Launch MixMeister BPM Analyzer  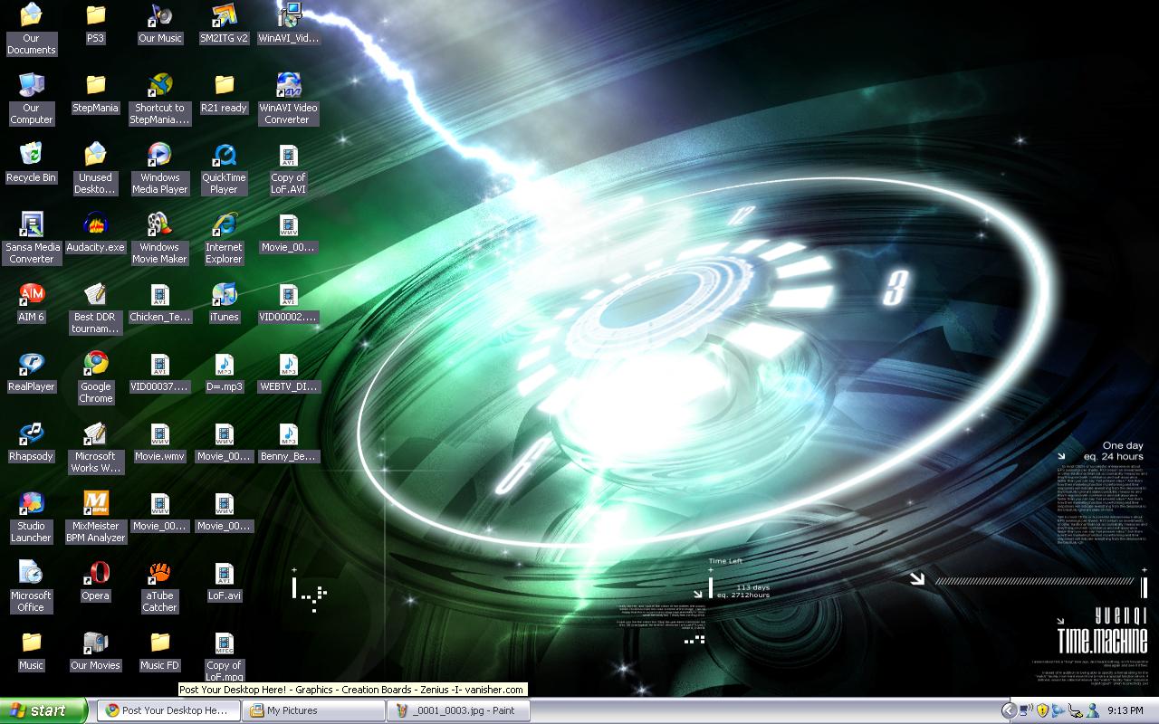95,517
